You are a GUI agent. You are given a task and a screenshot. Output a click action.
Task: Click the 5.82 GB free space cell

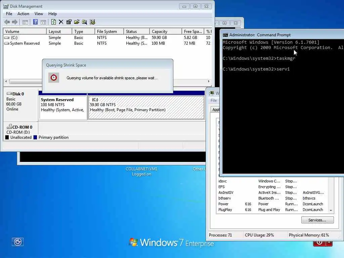[190, 38]
